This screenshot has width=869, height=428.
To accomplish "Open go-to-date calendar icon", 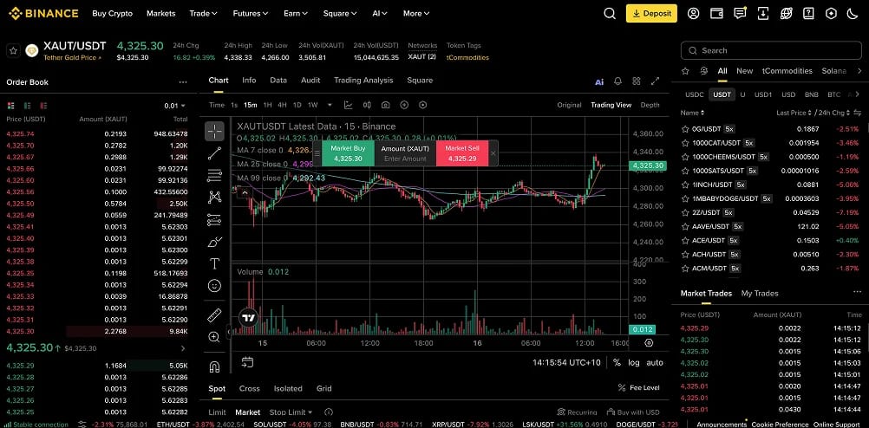I will [x=247, y=362].
